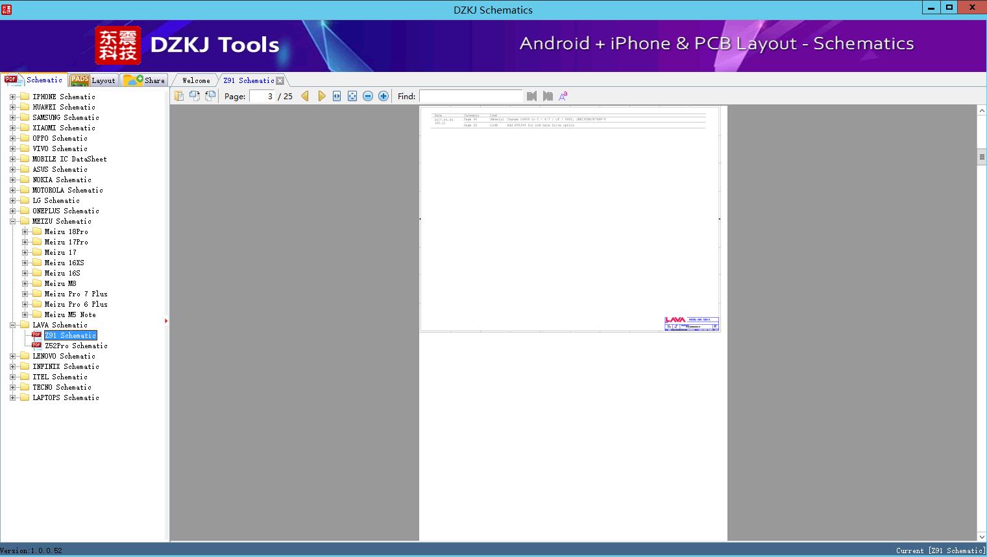Expand the IPHONE Schematic folder
Image resolution: width=987 pixels, height=557 pixels.
(12, 97)
